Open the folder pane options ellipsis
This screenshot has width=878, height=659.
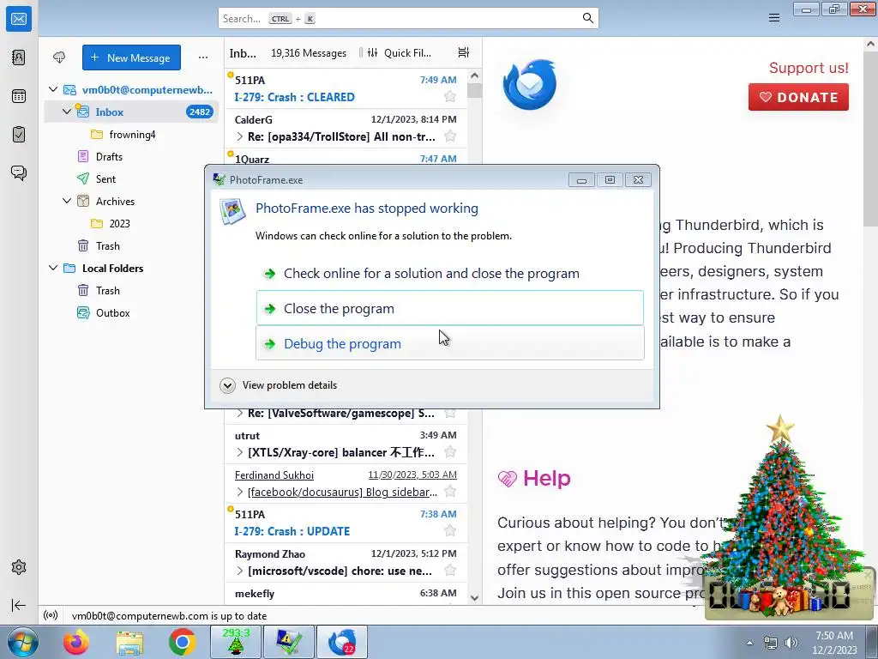202,57
